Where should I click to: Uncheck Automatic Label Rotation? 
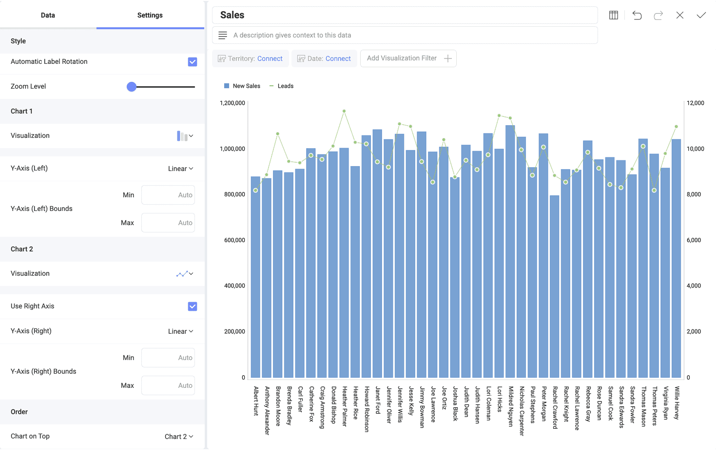tap(193, 62)
